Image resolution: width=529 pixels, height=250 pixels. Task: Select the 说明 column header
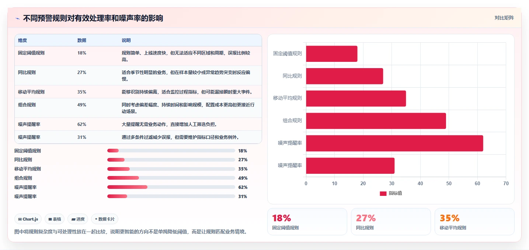126,41
